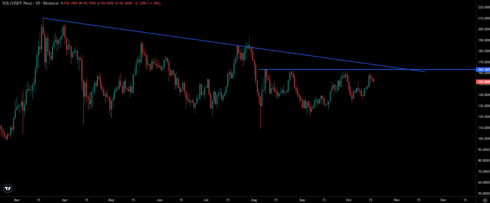Click the Aug label on time axis
Screen dimensions: 490x203
coord(254,199)
